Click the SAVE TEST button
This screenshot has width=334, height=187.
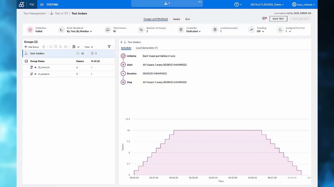pos(278,19)
